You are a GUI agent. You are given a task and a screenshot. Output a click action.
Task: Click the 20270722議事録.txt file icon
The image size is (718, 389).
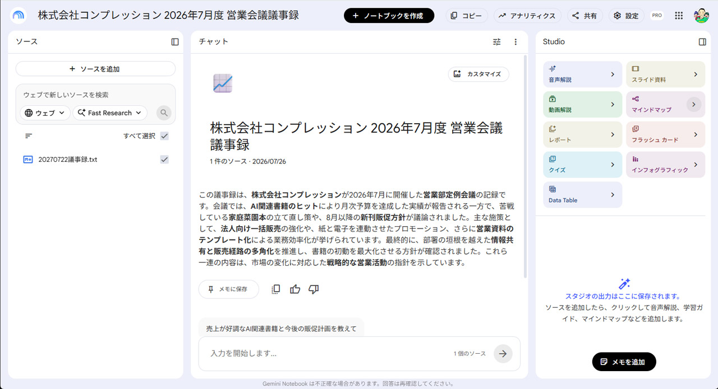[28, 160]
